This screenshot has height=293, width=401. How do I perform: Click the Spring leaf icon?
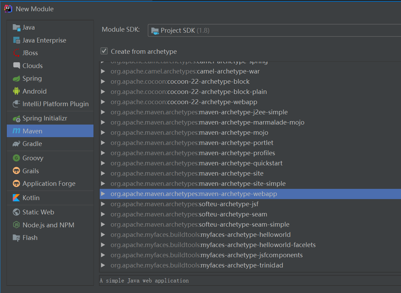click(x=16, y=79)
